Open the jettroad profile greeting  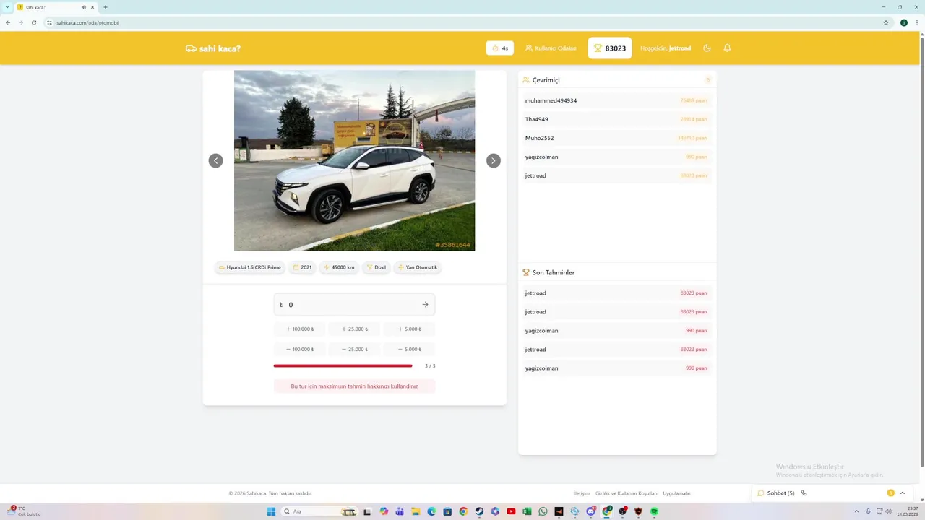[x=666, y=48]
